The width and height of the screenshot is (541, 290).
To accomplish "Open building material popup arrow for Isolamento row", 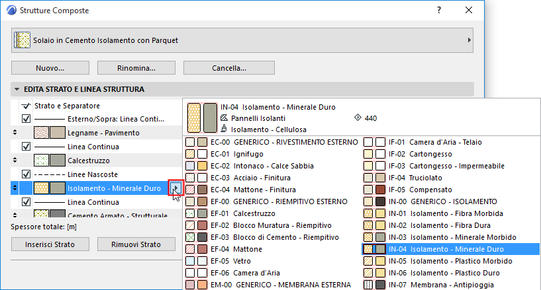I will (176, 188).
